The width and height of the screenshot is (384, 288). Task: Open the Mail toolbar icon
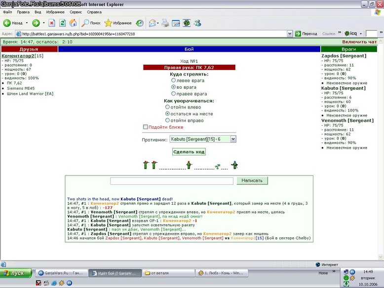coord(152,23)
